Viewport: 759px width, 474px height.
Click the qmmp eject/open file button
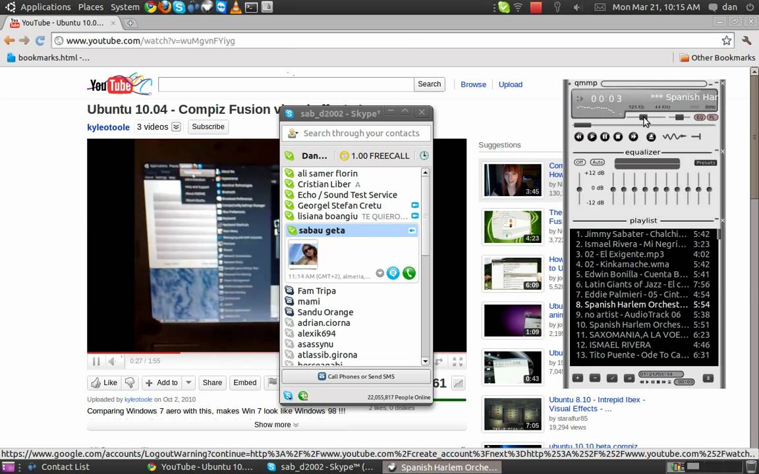tap(651, 137)
